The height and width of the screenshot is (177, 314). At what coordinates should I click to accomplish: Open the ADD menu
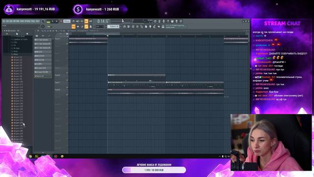(x=11, y=21)
